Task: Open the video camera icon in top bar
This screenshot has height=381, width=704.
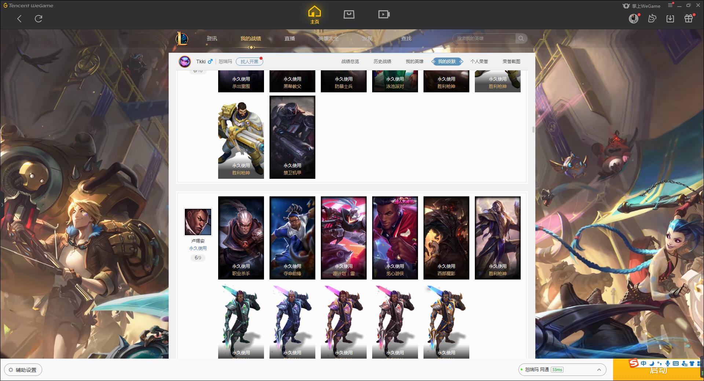Action: [x=384, y=14]
